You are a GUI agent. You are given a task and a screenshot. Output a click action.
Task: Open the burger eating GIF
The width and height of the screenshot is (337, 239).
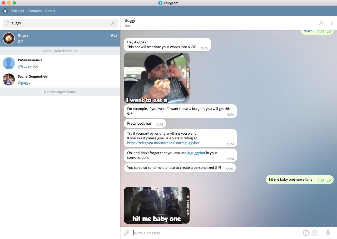tap(157, 78)
